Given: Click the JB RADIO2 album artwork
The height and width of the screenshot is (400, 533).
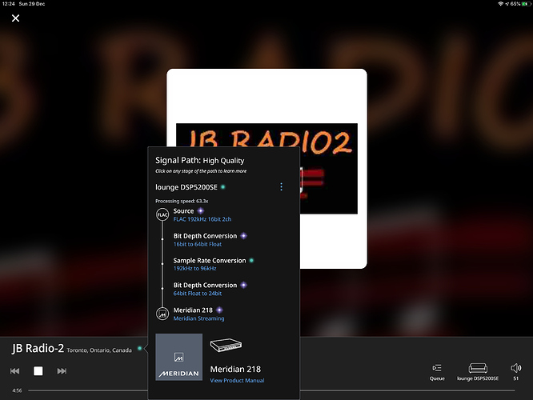Looking at the screenshot, I should click(266, 169).
